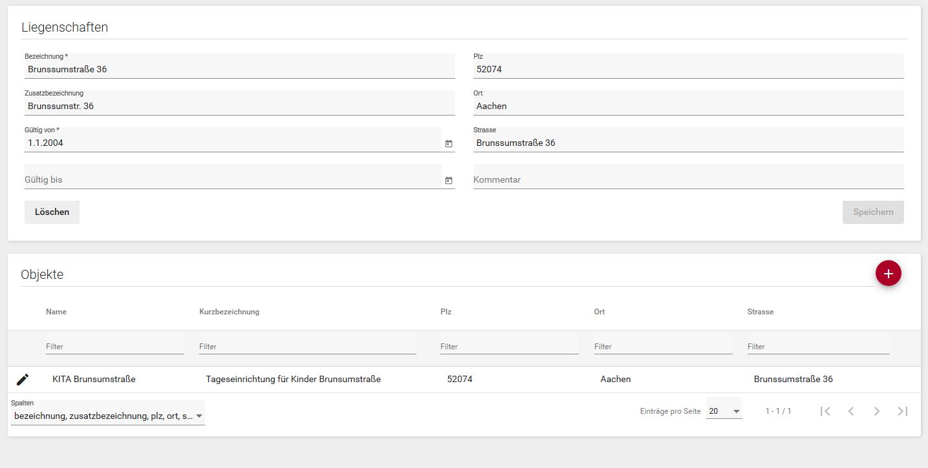
Task: Click the Speichern button
Action: coord(872,212)
